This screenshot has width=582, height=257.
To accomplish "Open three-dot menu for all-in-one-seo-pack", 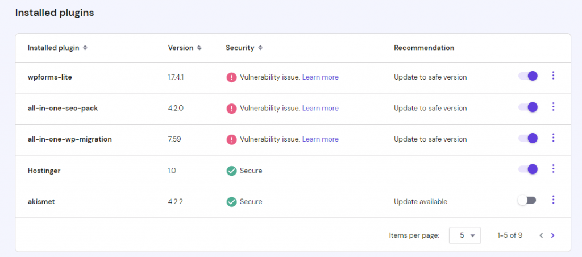I will point(553,107).
